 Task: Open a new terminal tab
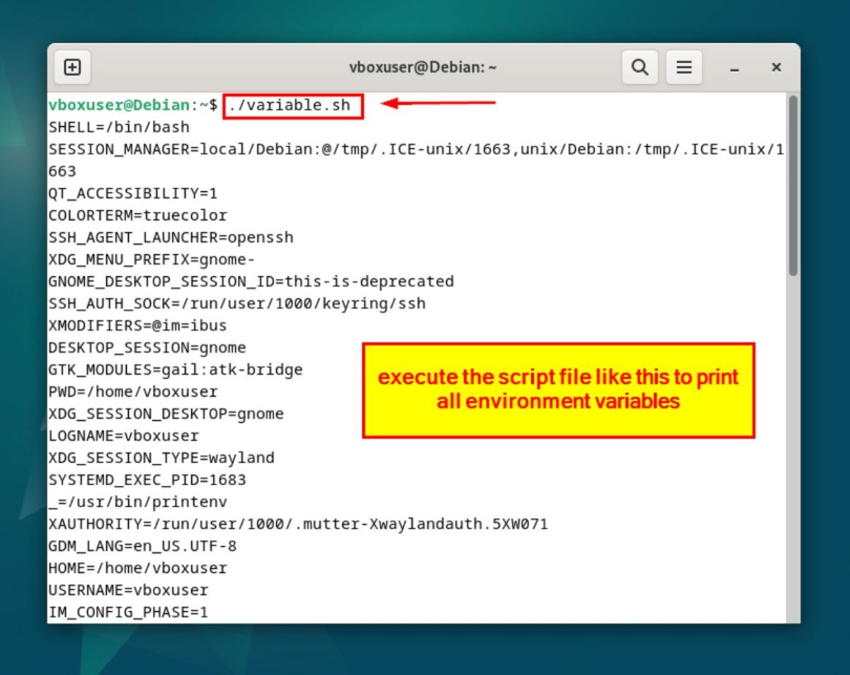(x=72, y=67)
